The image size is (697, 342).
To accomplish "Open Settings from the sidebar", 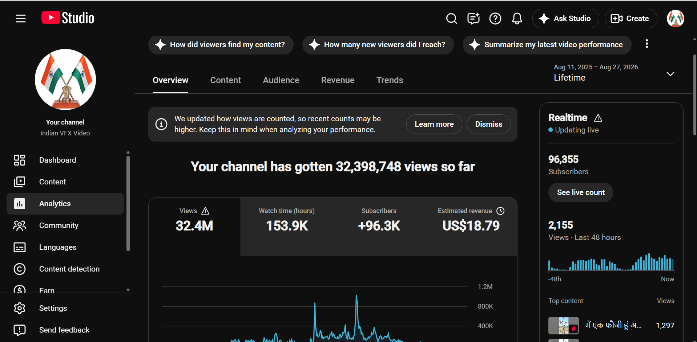I will [x=65, y=308].
